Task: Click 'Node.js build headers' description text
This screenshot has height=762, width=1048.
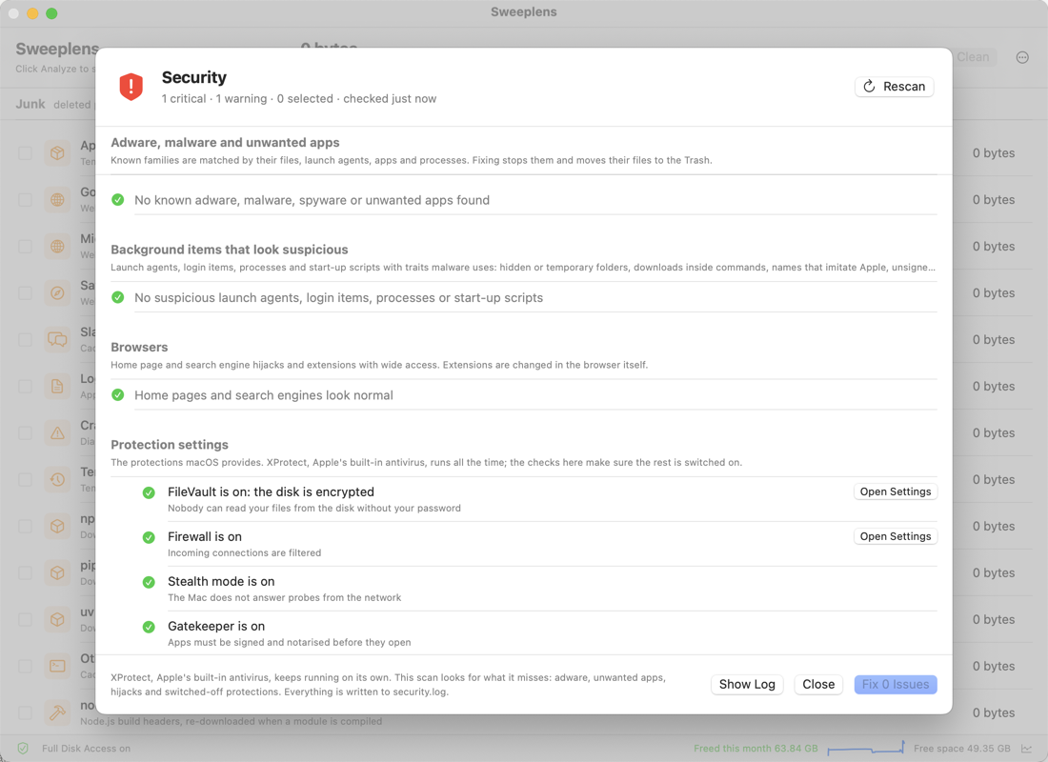Action: tap(232, 721)
